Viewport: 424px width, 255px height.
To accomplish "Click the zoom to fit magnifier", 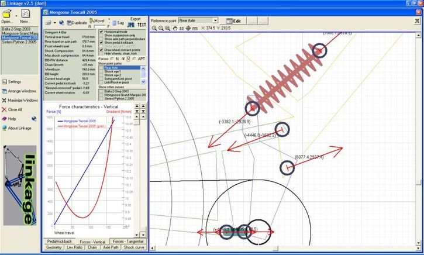I will [168, 28].
